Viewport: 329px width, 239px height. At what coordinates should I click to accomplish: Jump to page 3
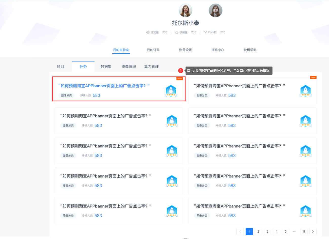coord(267,231)
